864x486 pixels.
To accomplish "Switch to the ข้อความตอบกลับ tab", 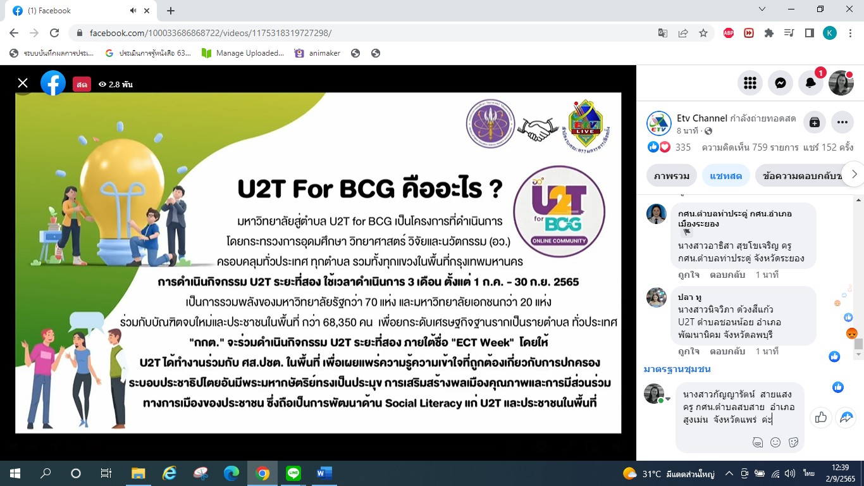I will coord(799,175).
